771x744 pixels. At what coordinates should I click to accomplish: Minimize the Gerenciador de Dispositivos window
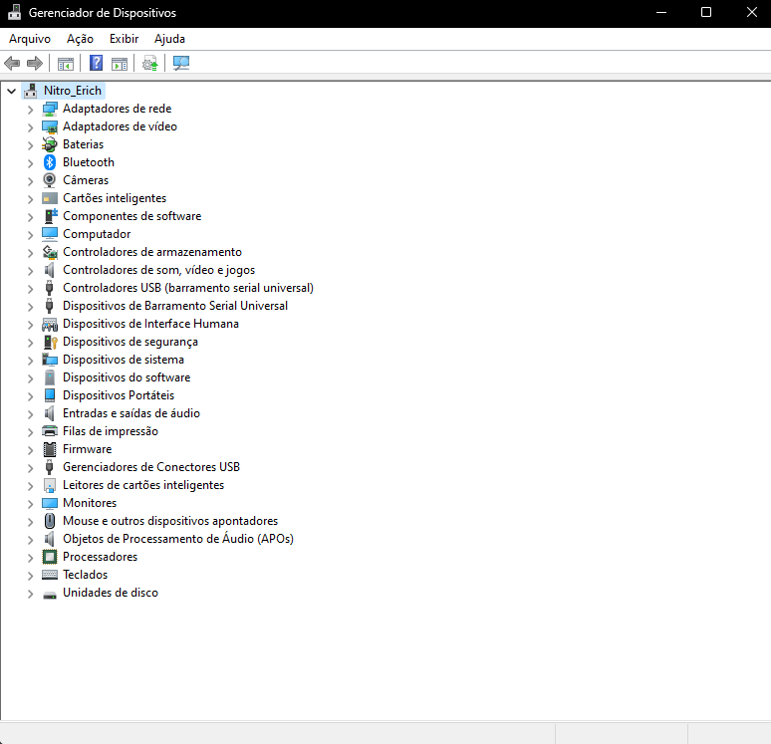tap(661, 13)
